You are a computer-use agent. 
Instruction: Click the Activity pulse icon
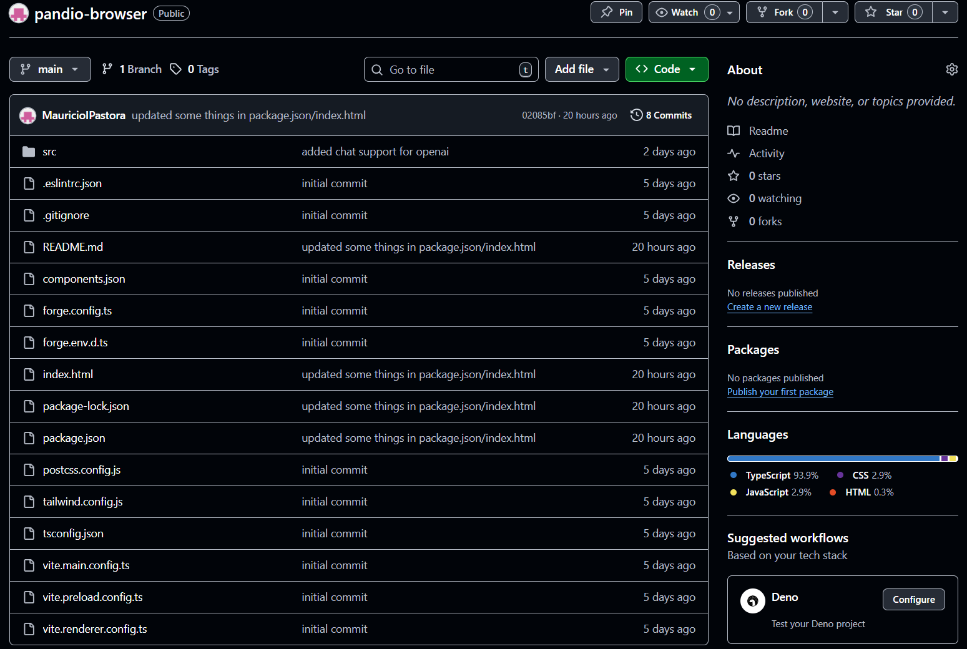[734, 154]
